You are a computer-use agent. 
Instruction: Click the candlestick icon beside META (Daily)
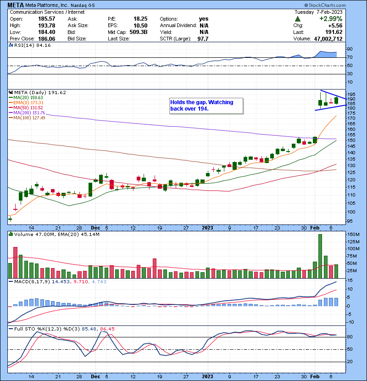(11, 92)
